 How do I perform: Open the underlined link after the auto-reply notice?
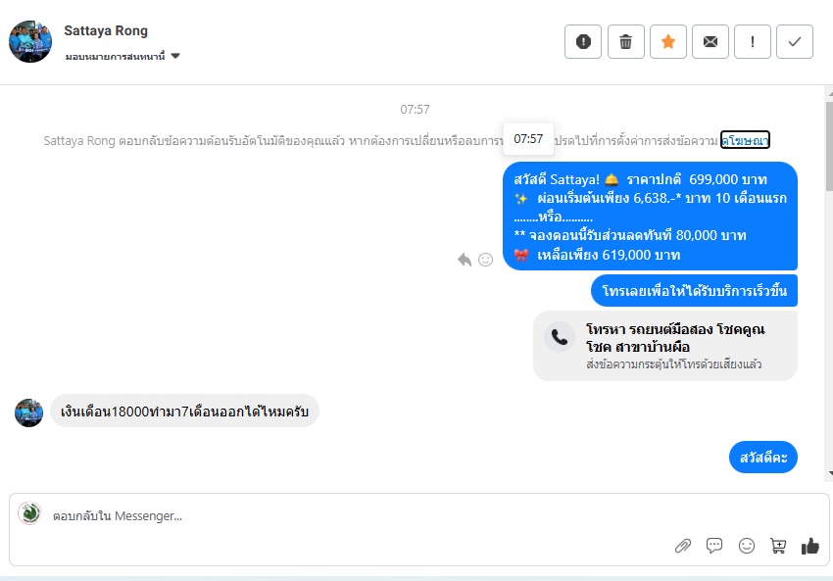(745, 140)
